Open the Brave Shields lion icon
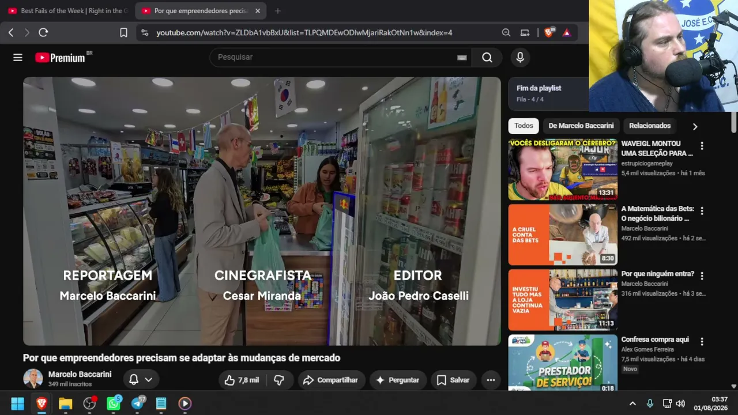 [x=548, y=32]
